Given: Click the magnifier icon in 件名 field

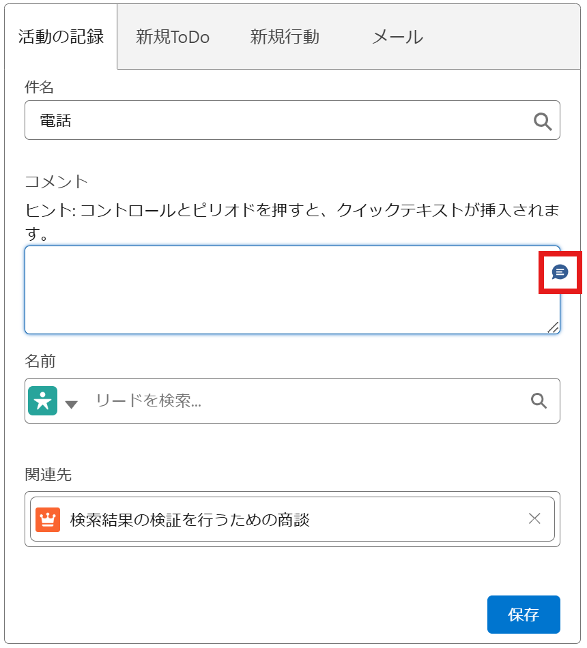Looking at the screenshot, I should (543, 121).
